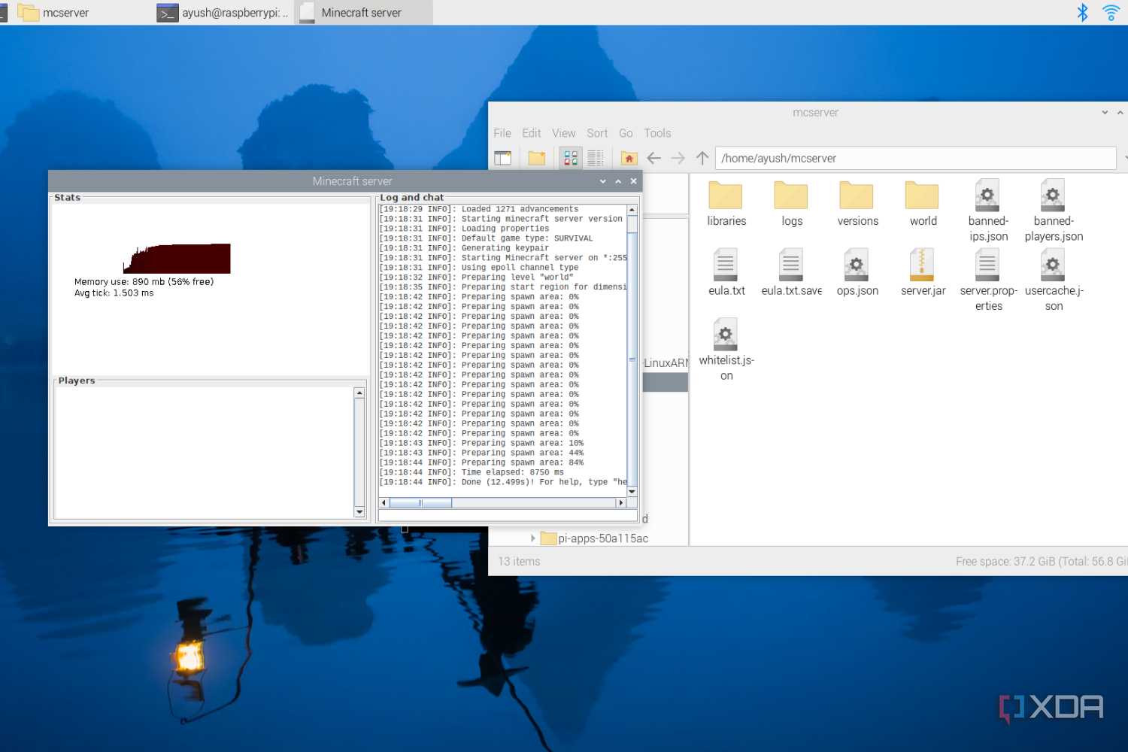Select server.properties file

pos(988,280)
